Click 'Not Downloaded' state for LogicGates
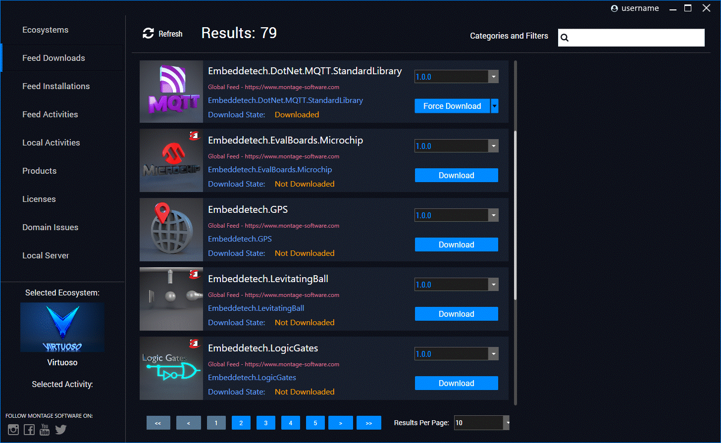This screenshot has height=443, width=721. 305,392
